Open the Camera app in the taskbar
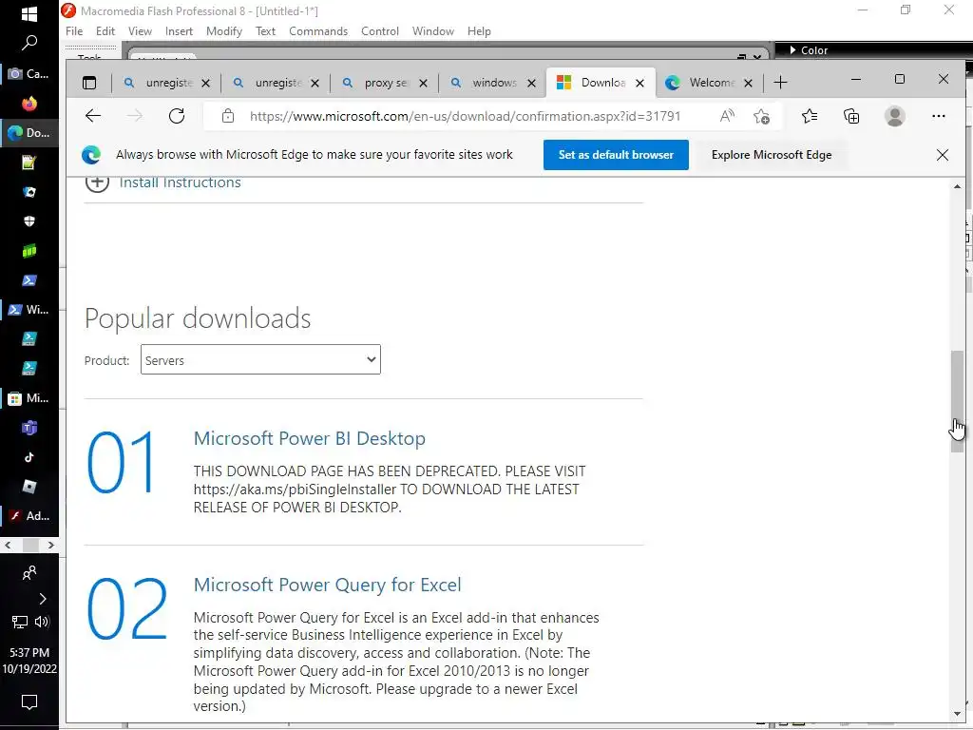The image size is (973, 730). click(x=29, y=73)
